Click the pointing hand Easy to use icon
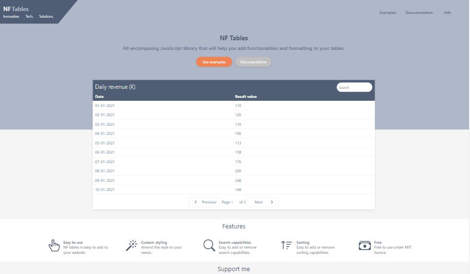Screen dimensions: 470x274 (54, 246)
